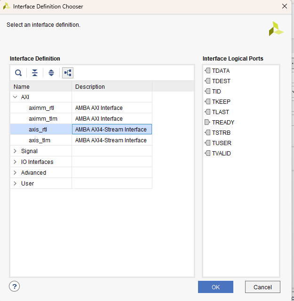Expand the IO Interfaces group
Screen dimensions: 294x301
click(x=15, y=162)
